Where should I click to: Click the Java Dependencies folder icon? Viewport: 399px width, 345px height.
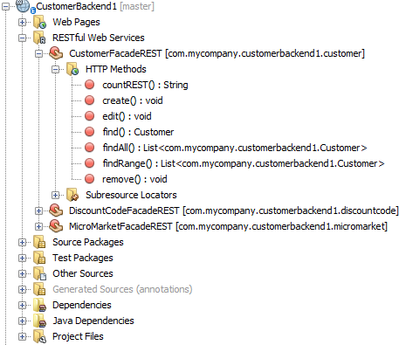pyautogui.click(x=39, y=321)
